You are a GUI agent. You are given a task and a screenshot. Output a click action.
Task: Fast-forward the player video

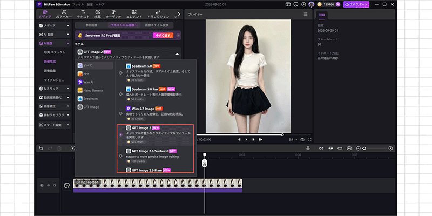click(x=260, y=140)
